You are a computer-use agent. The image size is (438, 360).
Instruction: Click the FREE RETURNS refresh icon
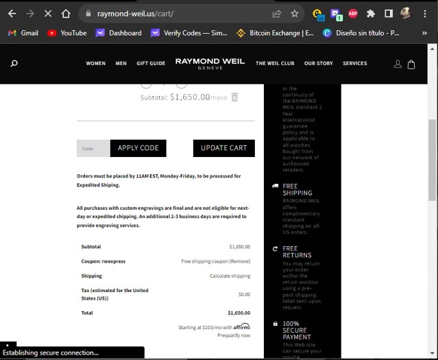point(275,249)
